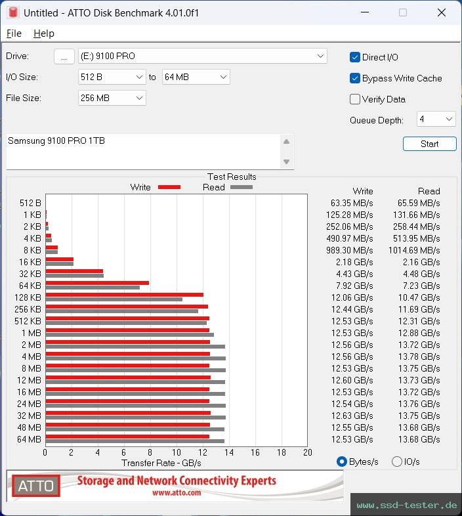Maximize the ATTO Disk Benchmark window
The width and height of the screenshot is (462, 516).
point(403,12)
